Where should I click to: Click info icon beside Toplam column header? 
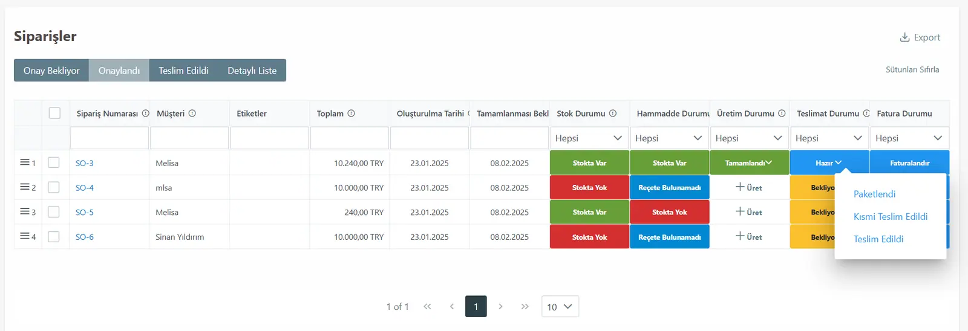tap(351, 114)
